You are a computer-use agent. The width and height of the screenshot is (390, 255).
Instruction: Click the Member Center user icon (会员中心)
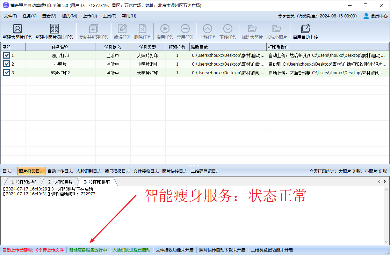[x=366, y=16]
